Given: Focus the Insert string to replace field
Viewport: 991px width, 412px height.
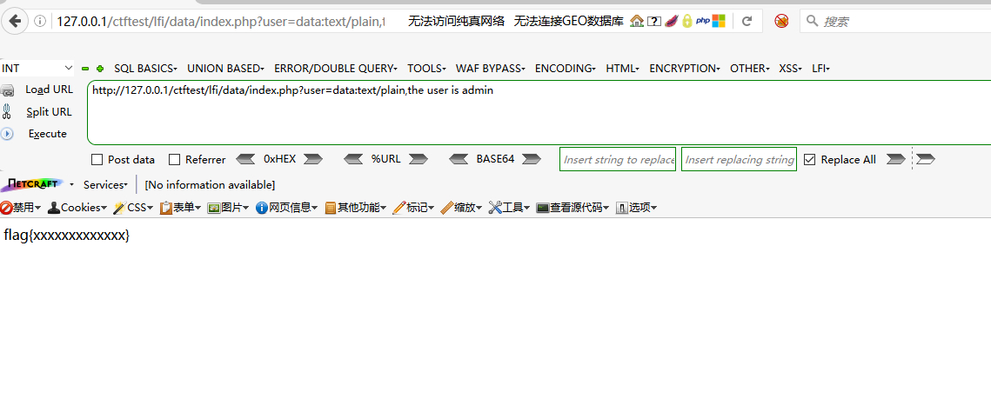Looking at the screenshot, I should coord(618,160).
